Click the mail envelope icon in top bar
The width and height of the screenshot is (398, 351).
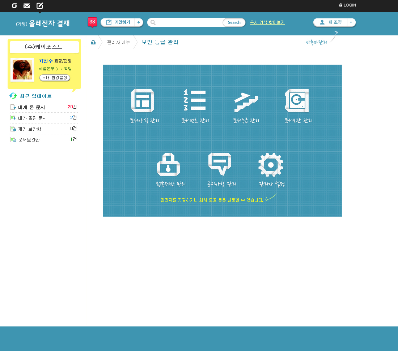click(27, 5)
